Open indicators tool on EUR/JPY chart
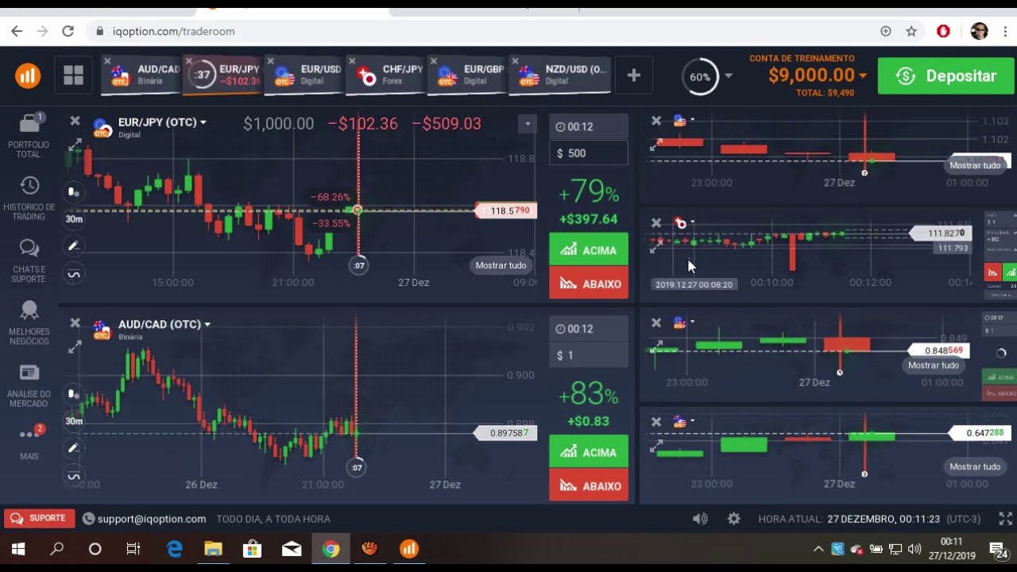Image resolution: width=1017 pixels, height=572 pixels. 74,274
